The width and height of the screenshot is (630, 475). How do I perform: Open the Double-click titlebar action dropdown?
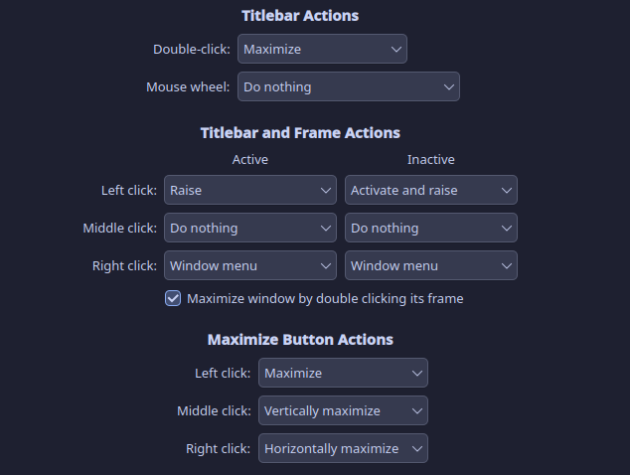[322, 49]
